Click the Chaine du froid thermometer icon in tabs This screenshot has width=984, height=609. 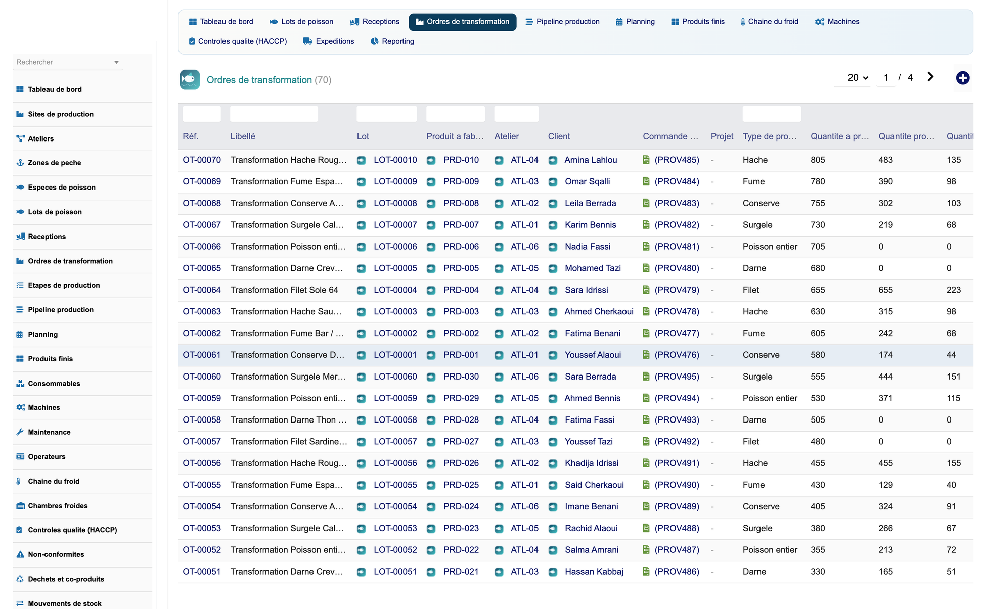tap(743, 22)
